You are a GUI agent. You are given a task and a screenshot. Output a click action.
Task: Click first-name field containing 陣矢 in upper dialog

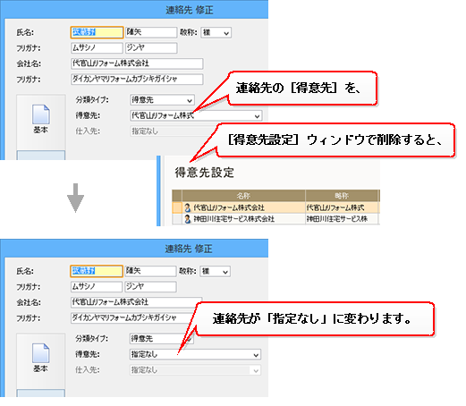tap(151, 32)
